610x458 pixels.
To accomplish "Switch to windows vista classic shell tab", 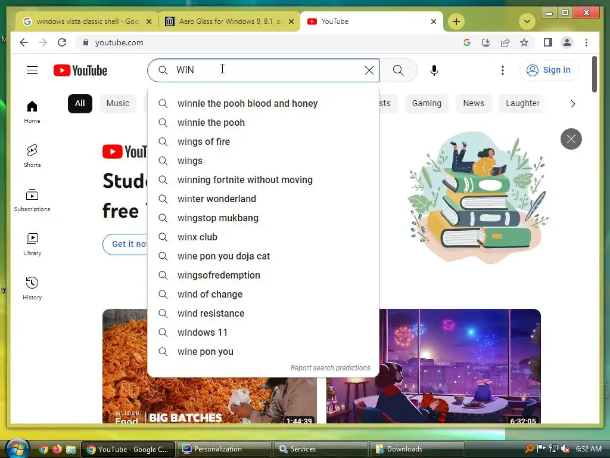I will click(x=86, y=21).
